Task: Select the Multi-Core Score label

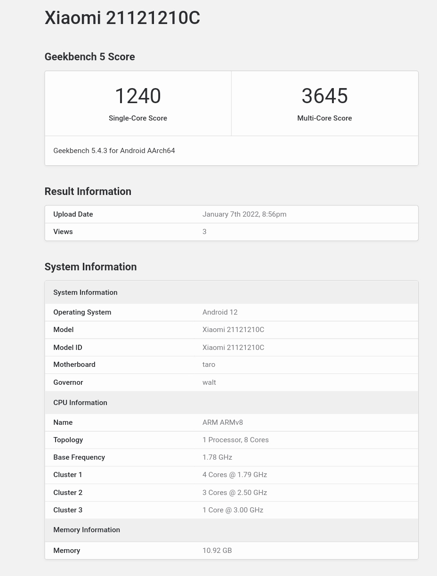Action: tap(324, 118)
